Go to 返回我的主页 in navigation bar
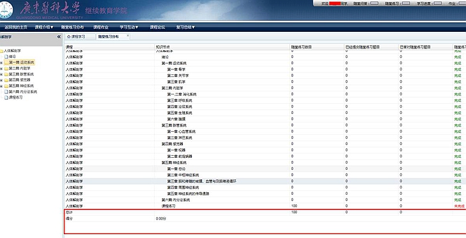Viewport: 466px width, 238px height. 16,27
